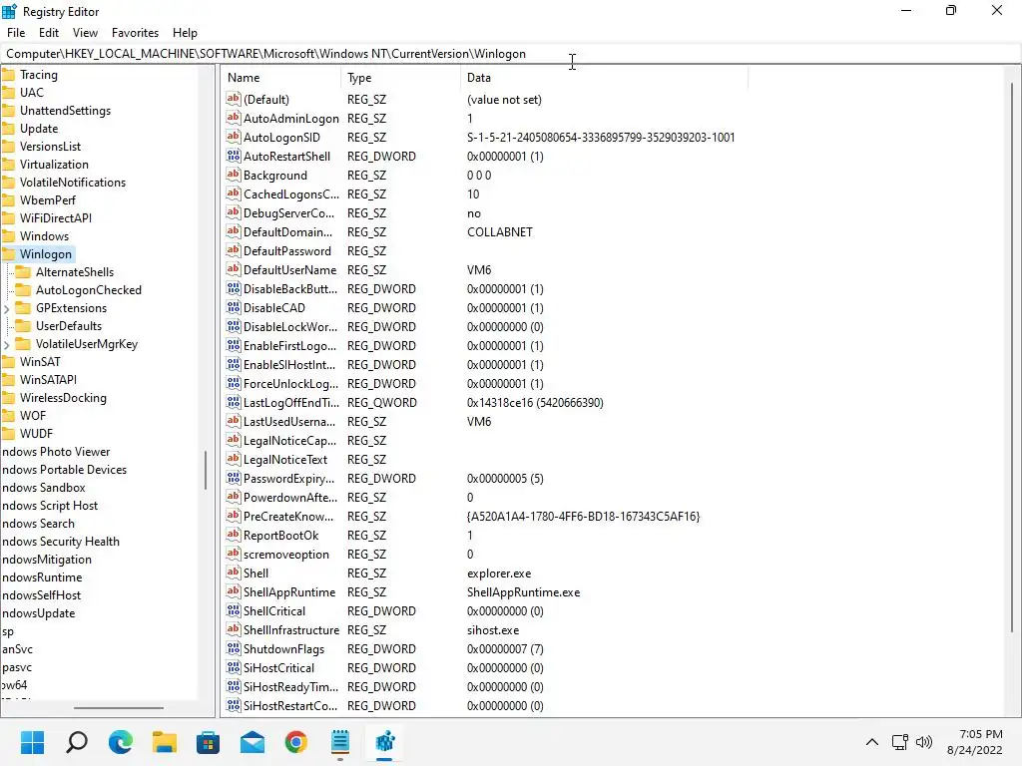Click the string icon for AutoLogonSID

point(234,137)
